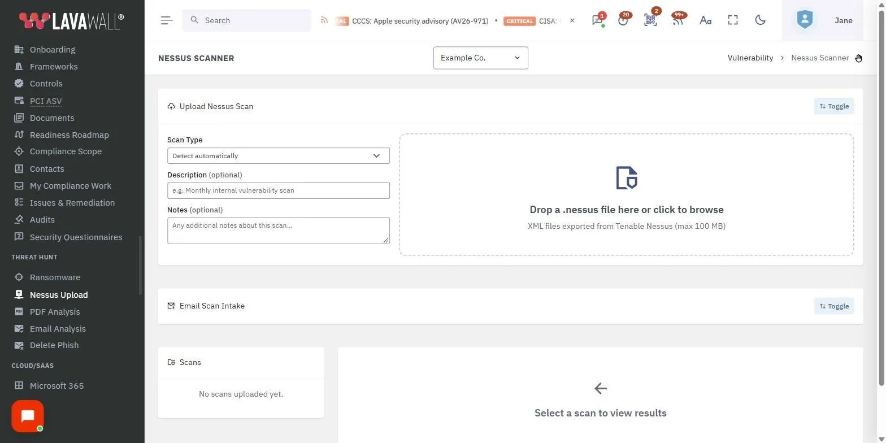The height and width of the screenshot is (443, 886).
Task: Click the Delete Phish envelope icon
Action: tap(19, 345)
